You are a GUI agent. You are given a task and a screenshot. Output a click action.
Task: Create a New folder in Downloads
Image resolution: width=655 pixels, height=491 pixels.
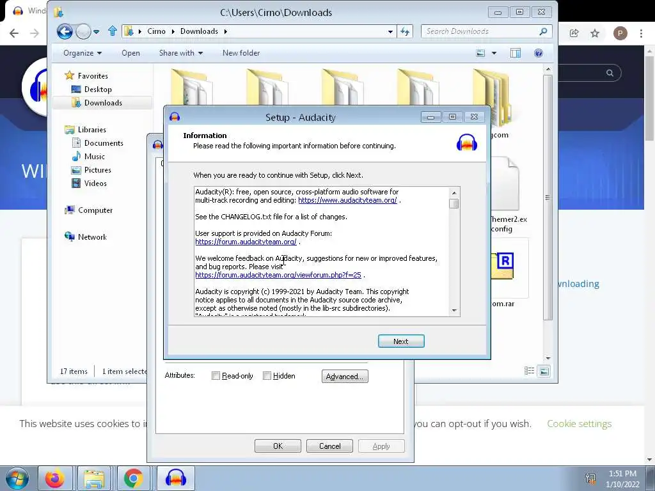click(241, 53)
